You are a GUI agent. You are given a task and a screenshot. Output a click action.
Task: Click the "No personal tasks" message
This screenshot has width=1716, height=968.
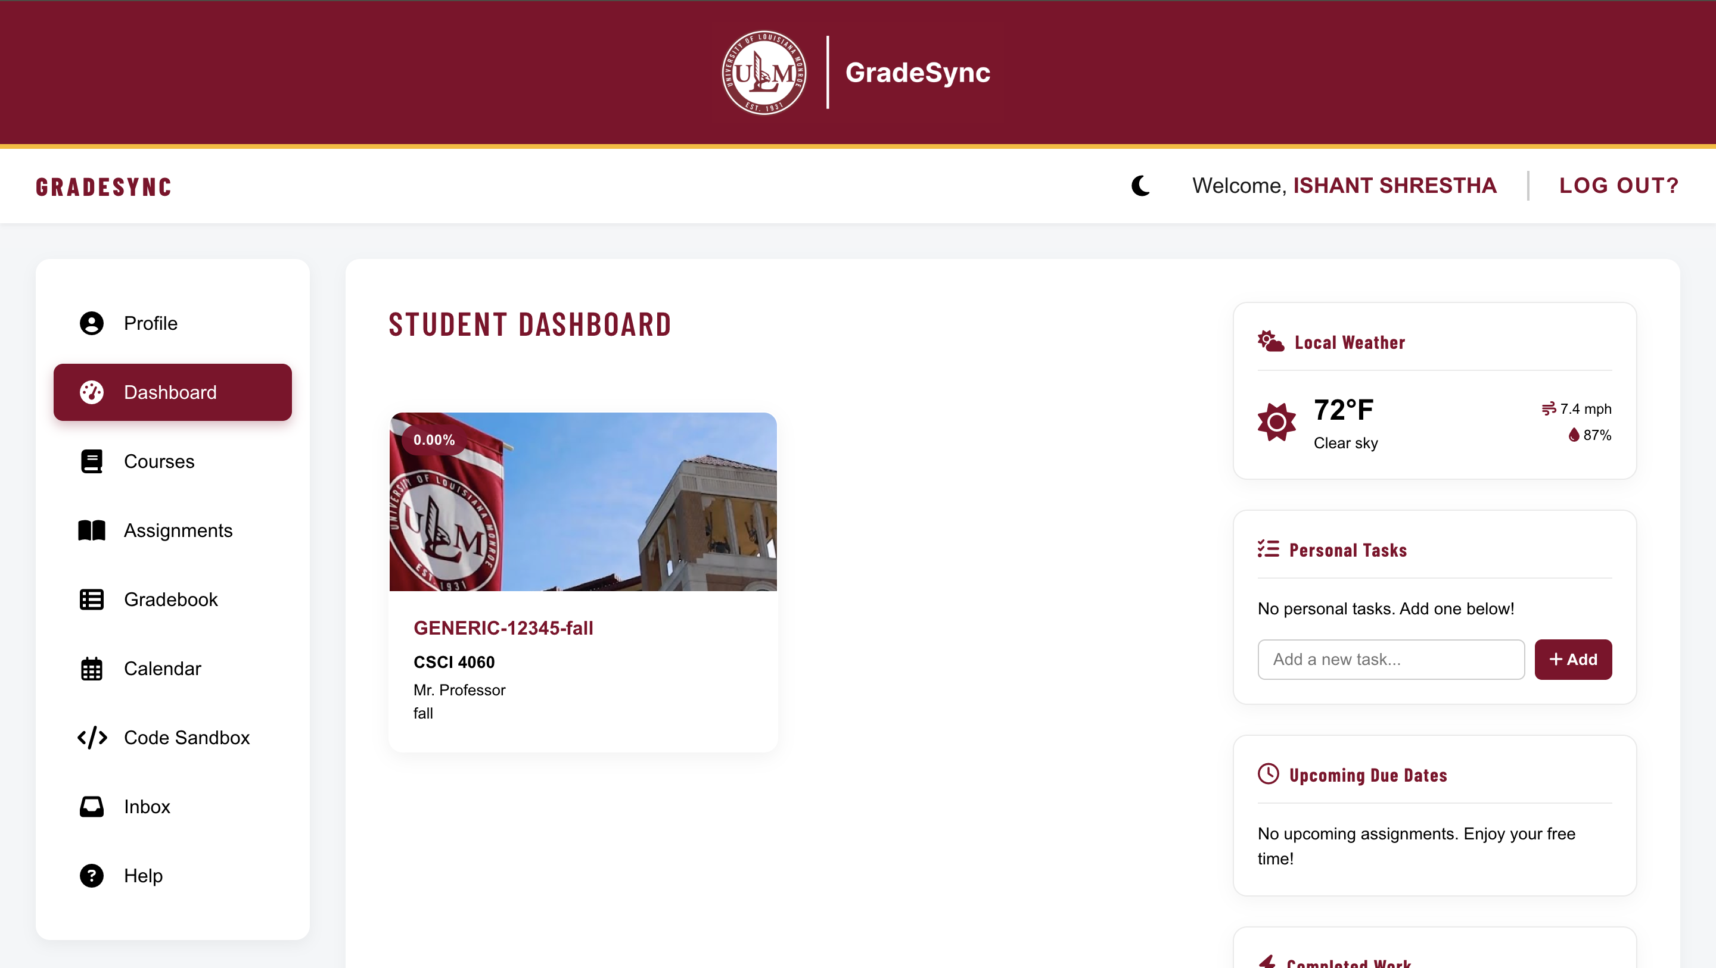pos(1385,609)
